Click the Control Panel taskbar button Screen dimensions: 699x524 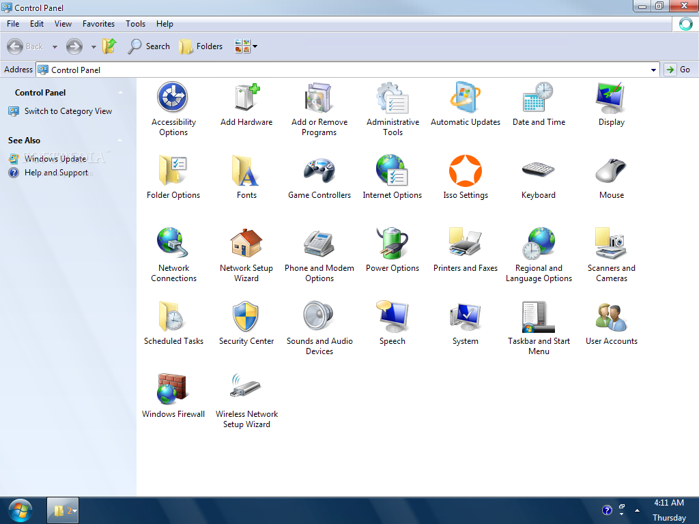tap(63, 510)
